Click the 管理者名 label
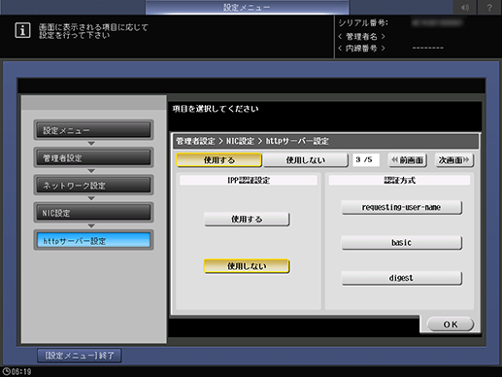The image size is (502, 377). [x=361, y=36]
